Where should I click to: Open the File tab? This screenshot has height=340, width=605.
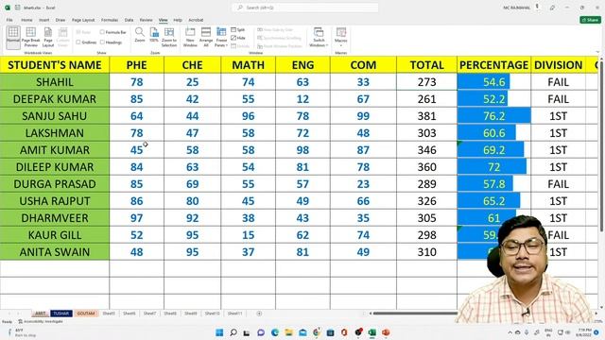(9, 20)
